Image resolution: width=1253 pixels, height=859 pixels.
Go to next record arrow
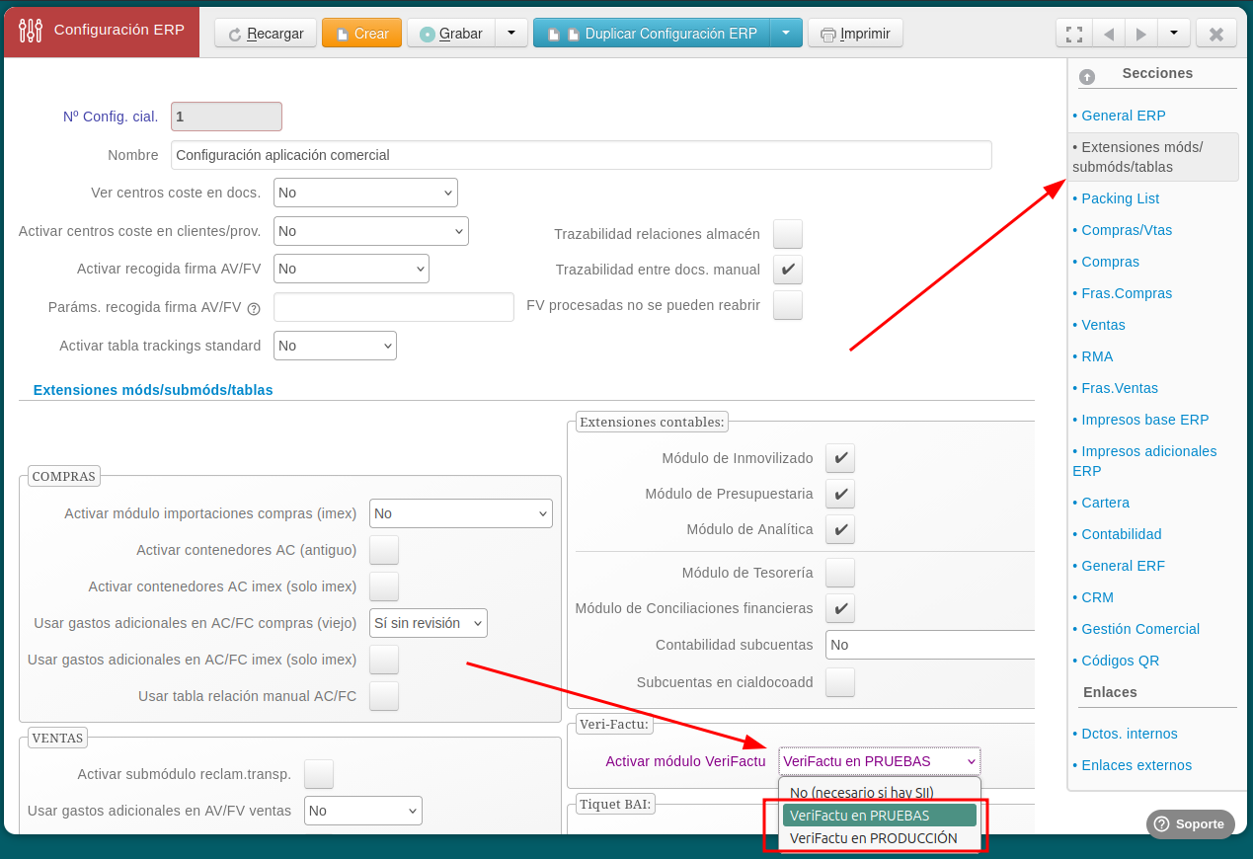1141,34
